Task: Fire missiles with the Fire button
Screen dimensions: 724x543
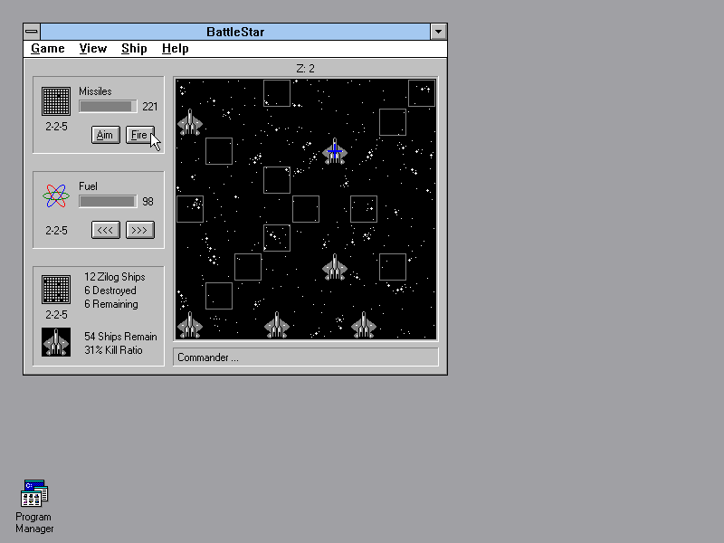Action: coord(139,135)
